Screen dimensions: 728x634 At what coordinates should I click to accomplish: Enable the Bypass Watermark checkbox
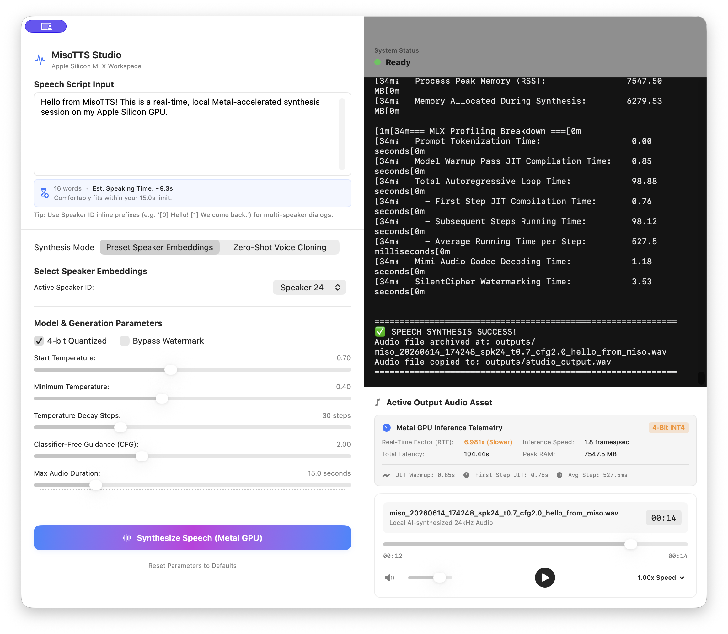[x=124, y=341]
